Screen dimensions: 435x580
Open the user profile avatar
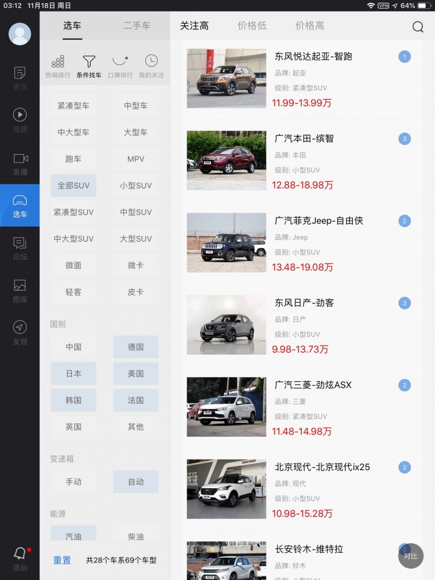pyautogui.click(x=19, y=34)
